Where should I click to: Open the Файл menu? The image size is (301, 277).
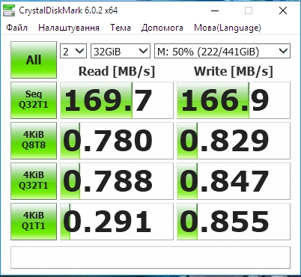[16, 28]
